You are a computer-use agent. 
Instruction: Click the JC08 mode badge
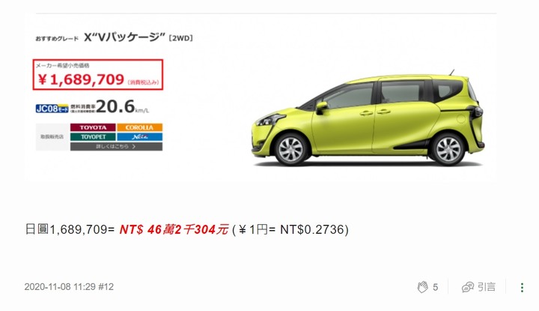pyautogui.click(x=52, y=109)
